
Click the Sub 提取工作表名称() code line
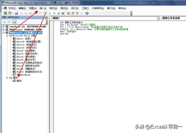pos(71,22)
